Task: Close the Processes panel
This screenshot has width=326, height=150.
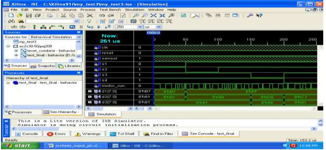Action: [x=79, y=73]
